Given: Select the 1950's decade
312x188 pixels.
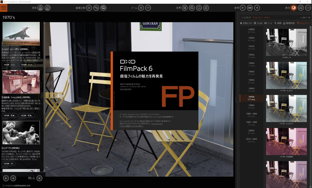Looking at the screenshot, I should 252,81.
